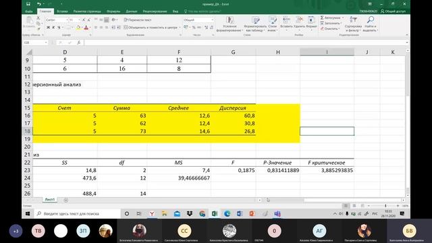Open Cell Styles (Стили ячеек) gallery
Screen dimensions: 432x243
pos(272,24)
